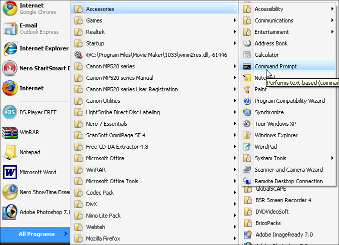Click the Movie Maker film reel icon
Viewport: 339px width, 245px height.
[x=78, y=55]
